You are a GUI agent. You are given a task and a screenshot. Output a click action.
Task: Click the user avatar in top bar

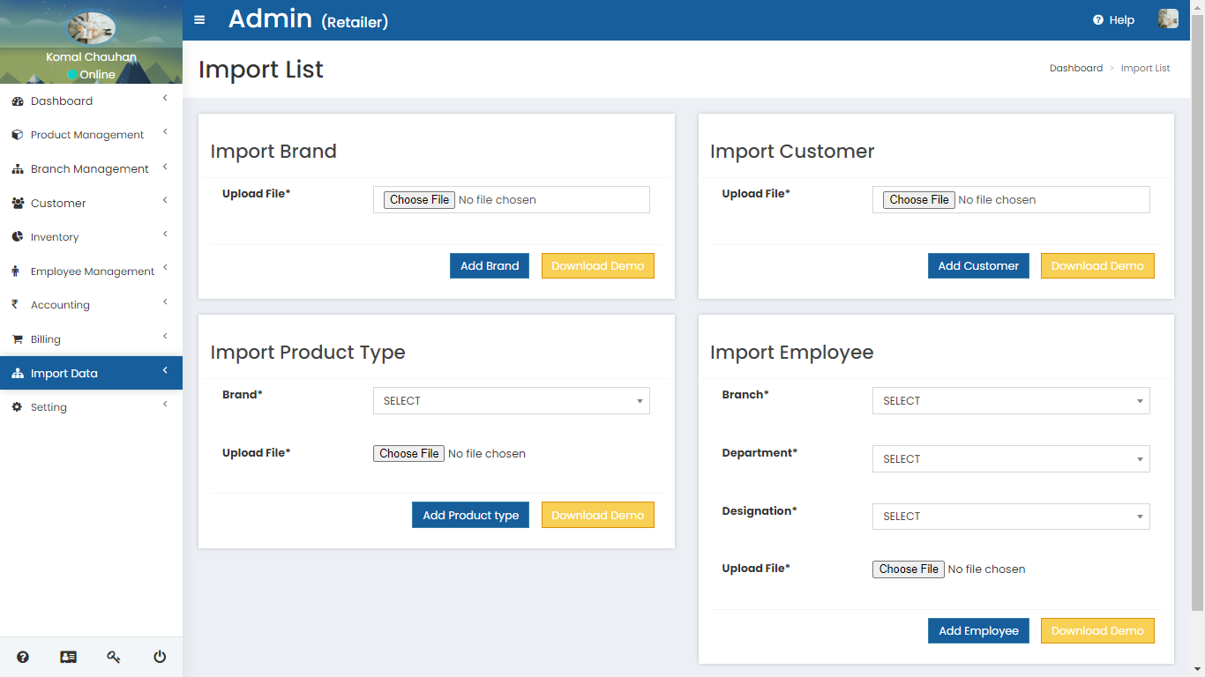pyautogui.click(x=1168, y=19)
